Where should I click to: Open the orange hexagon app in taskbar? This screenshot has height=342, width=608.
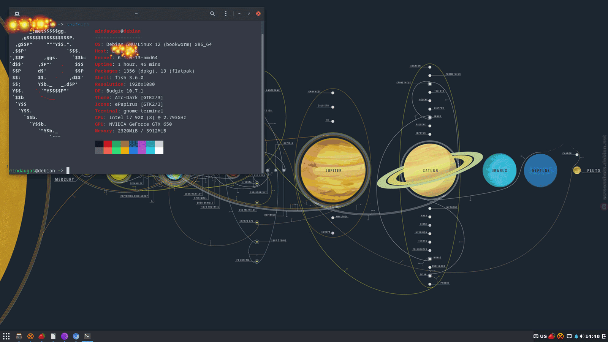(30, 336)
